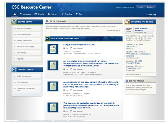Screen dimensions: 168x124
Task: Go to the Home icon in the navigation bar
Action: 15,14
